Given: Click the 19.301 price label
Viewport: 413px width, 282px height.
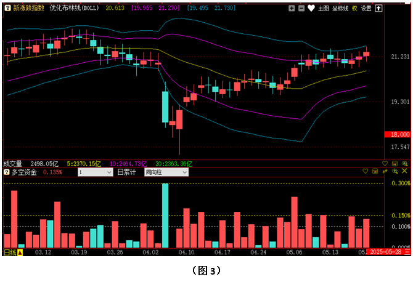Looking at the screenshot, I should pyautogui.click(x=400, y=102).
